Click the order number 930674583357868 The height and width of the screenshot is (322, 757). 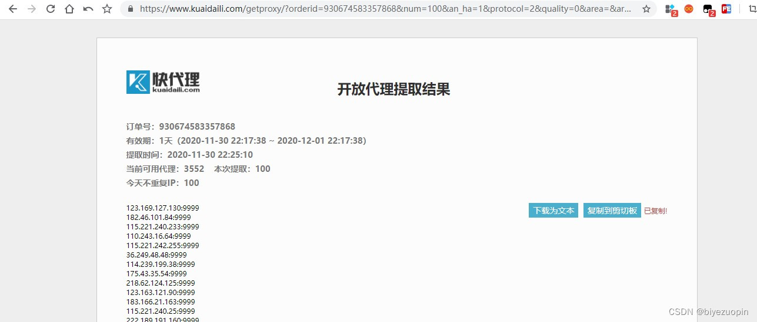197,127
